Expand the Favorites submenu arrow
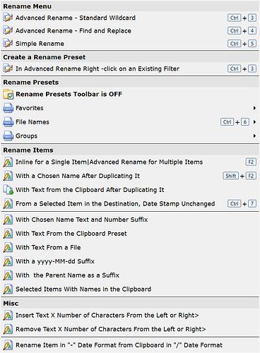The image size is (260, 353). (x=254, y=108)
